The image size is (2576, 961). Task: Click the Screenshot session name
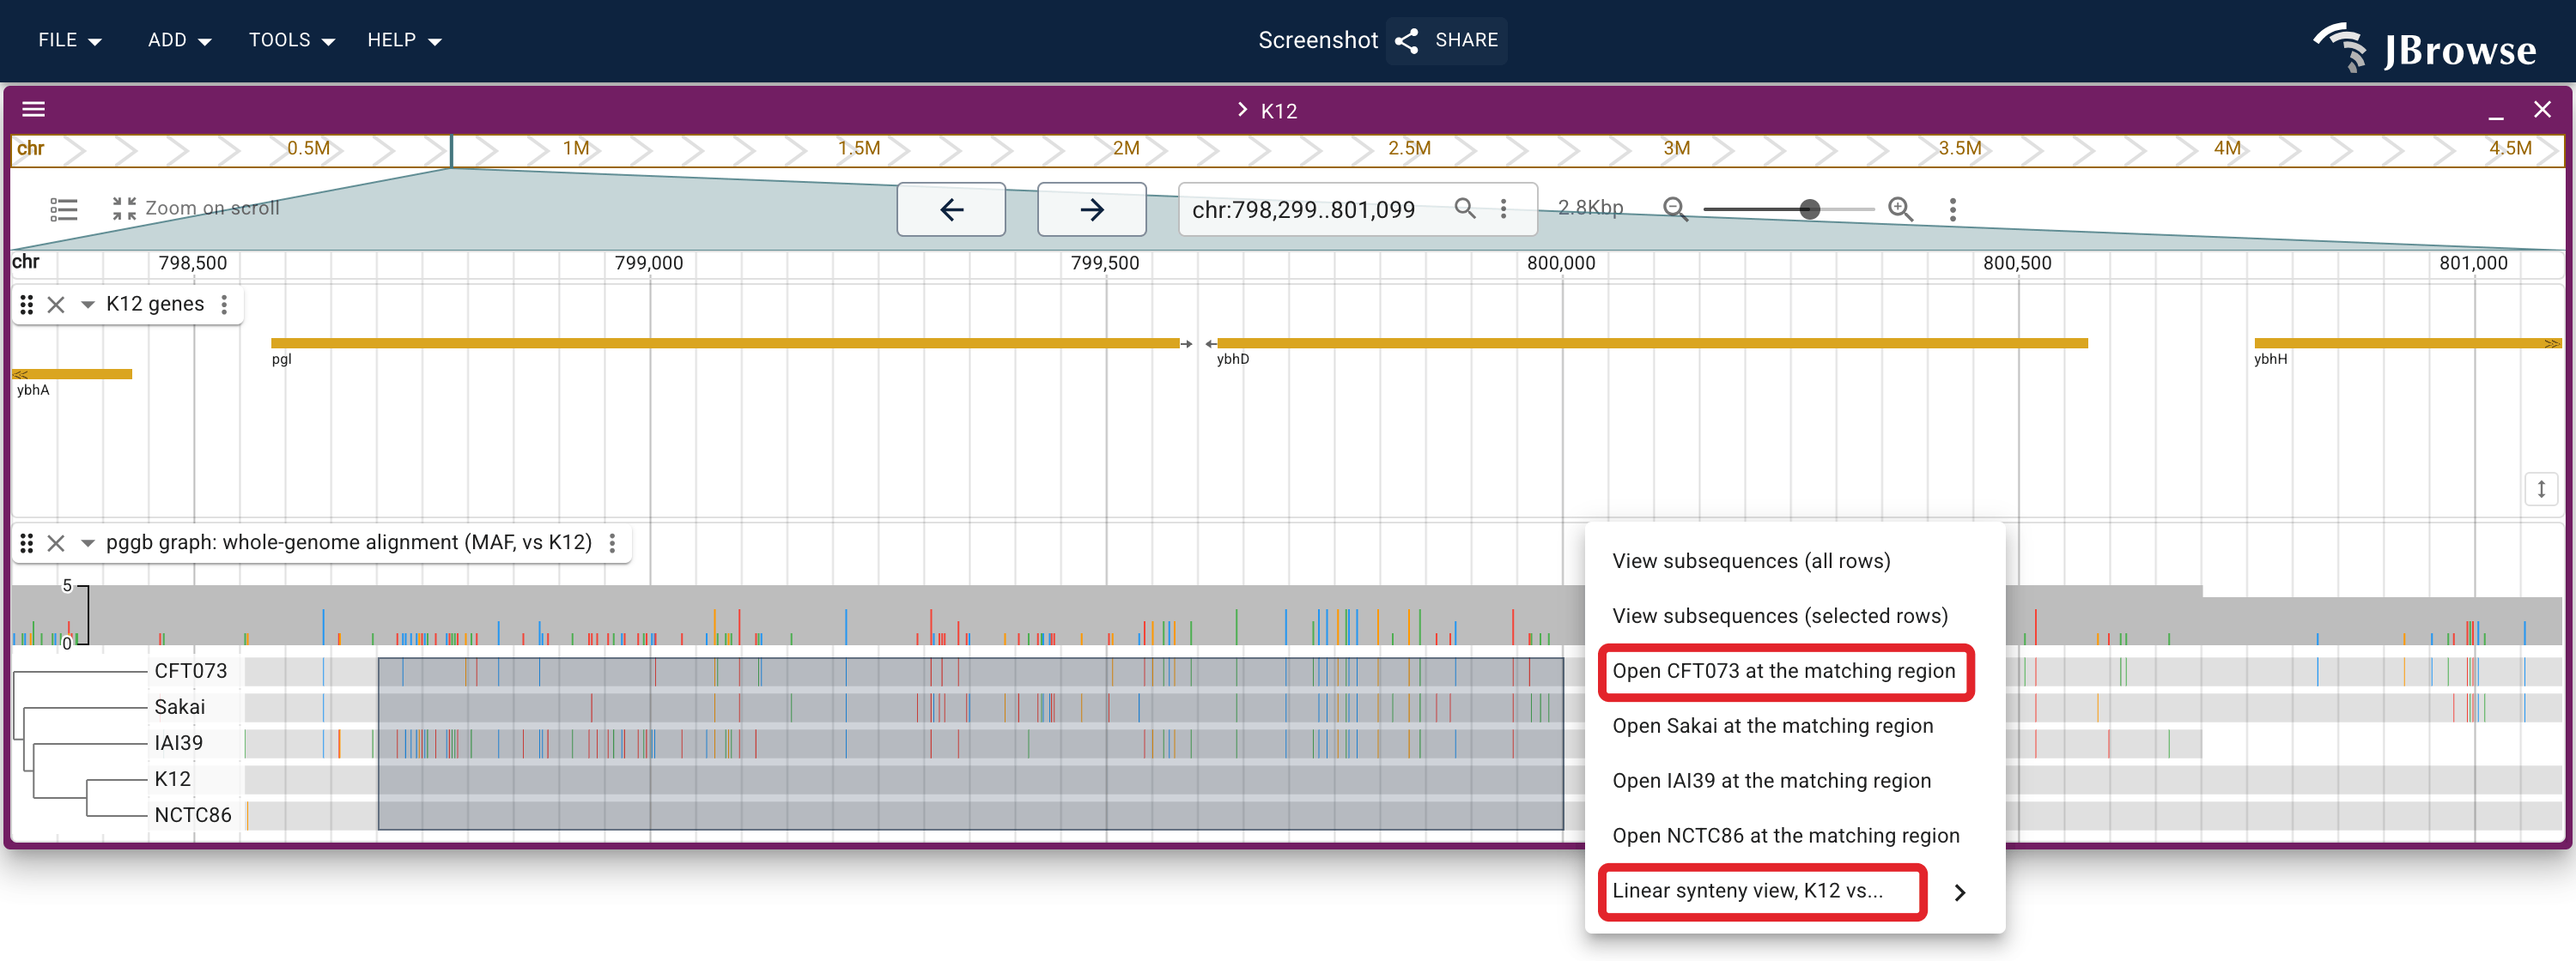point(1317,40)
